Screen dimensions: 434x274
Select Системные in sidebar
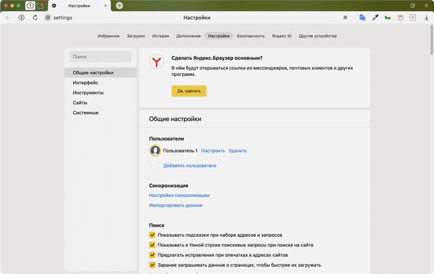(x=101, y=112)
